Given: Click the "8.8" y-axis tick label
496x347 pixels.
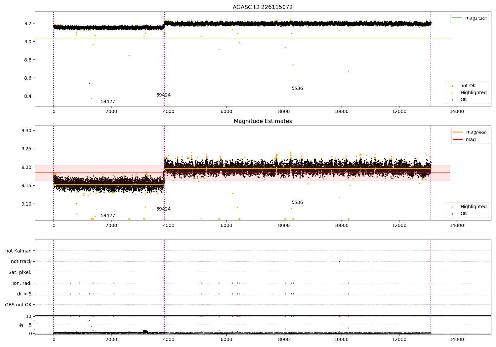Looking at the screenshot, I should point(28,60).
